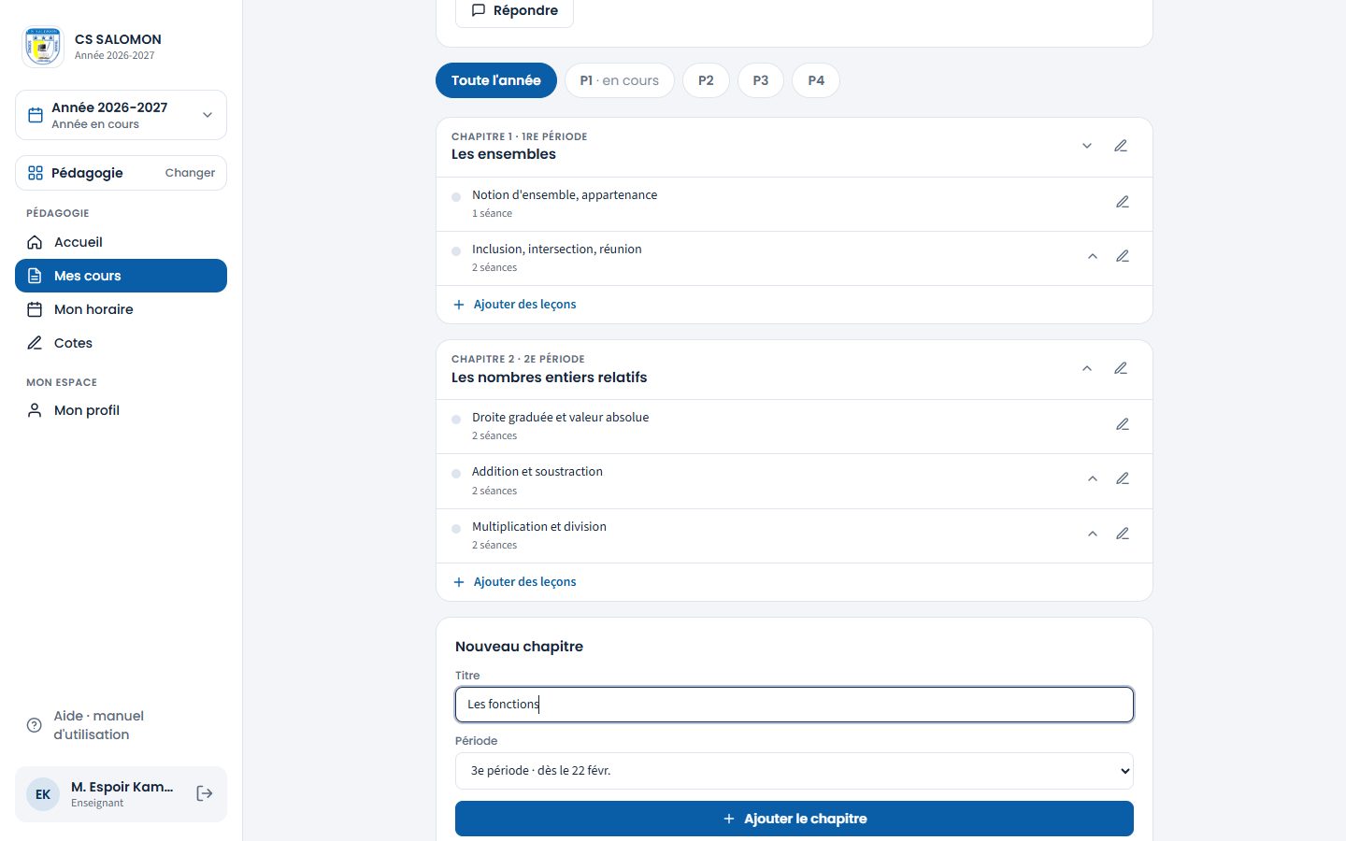Move Inclusion, intersection, réunion lesson up

click(1093, 256)
